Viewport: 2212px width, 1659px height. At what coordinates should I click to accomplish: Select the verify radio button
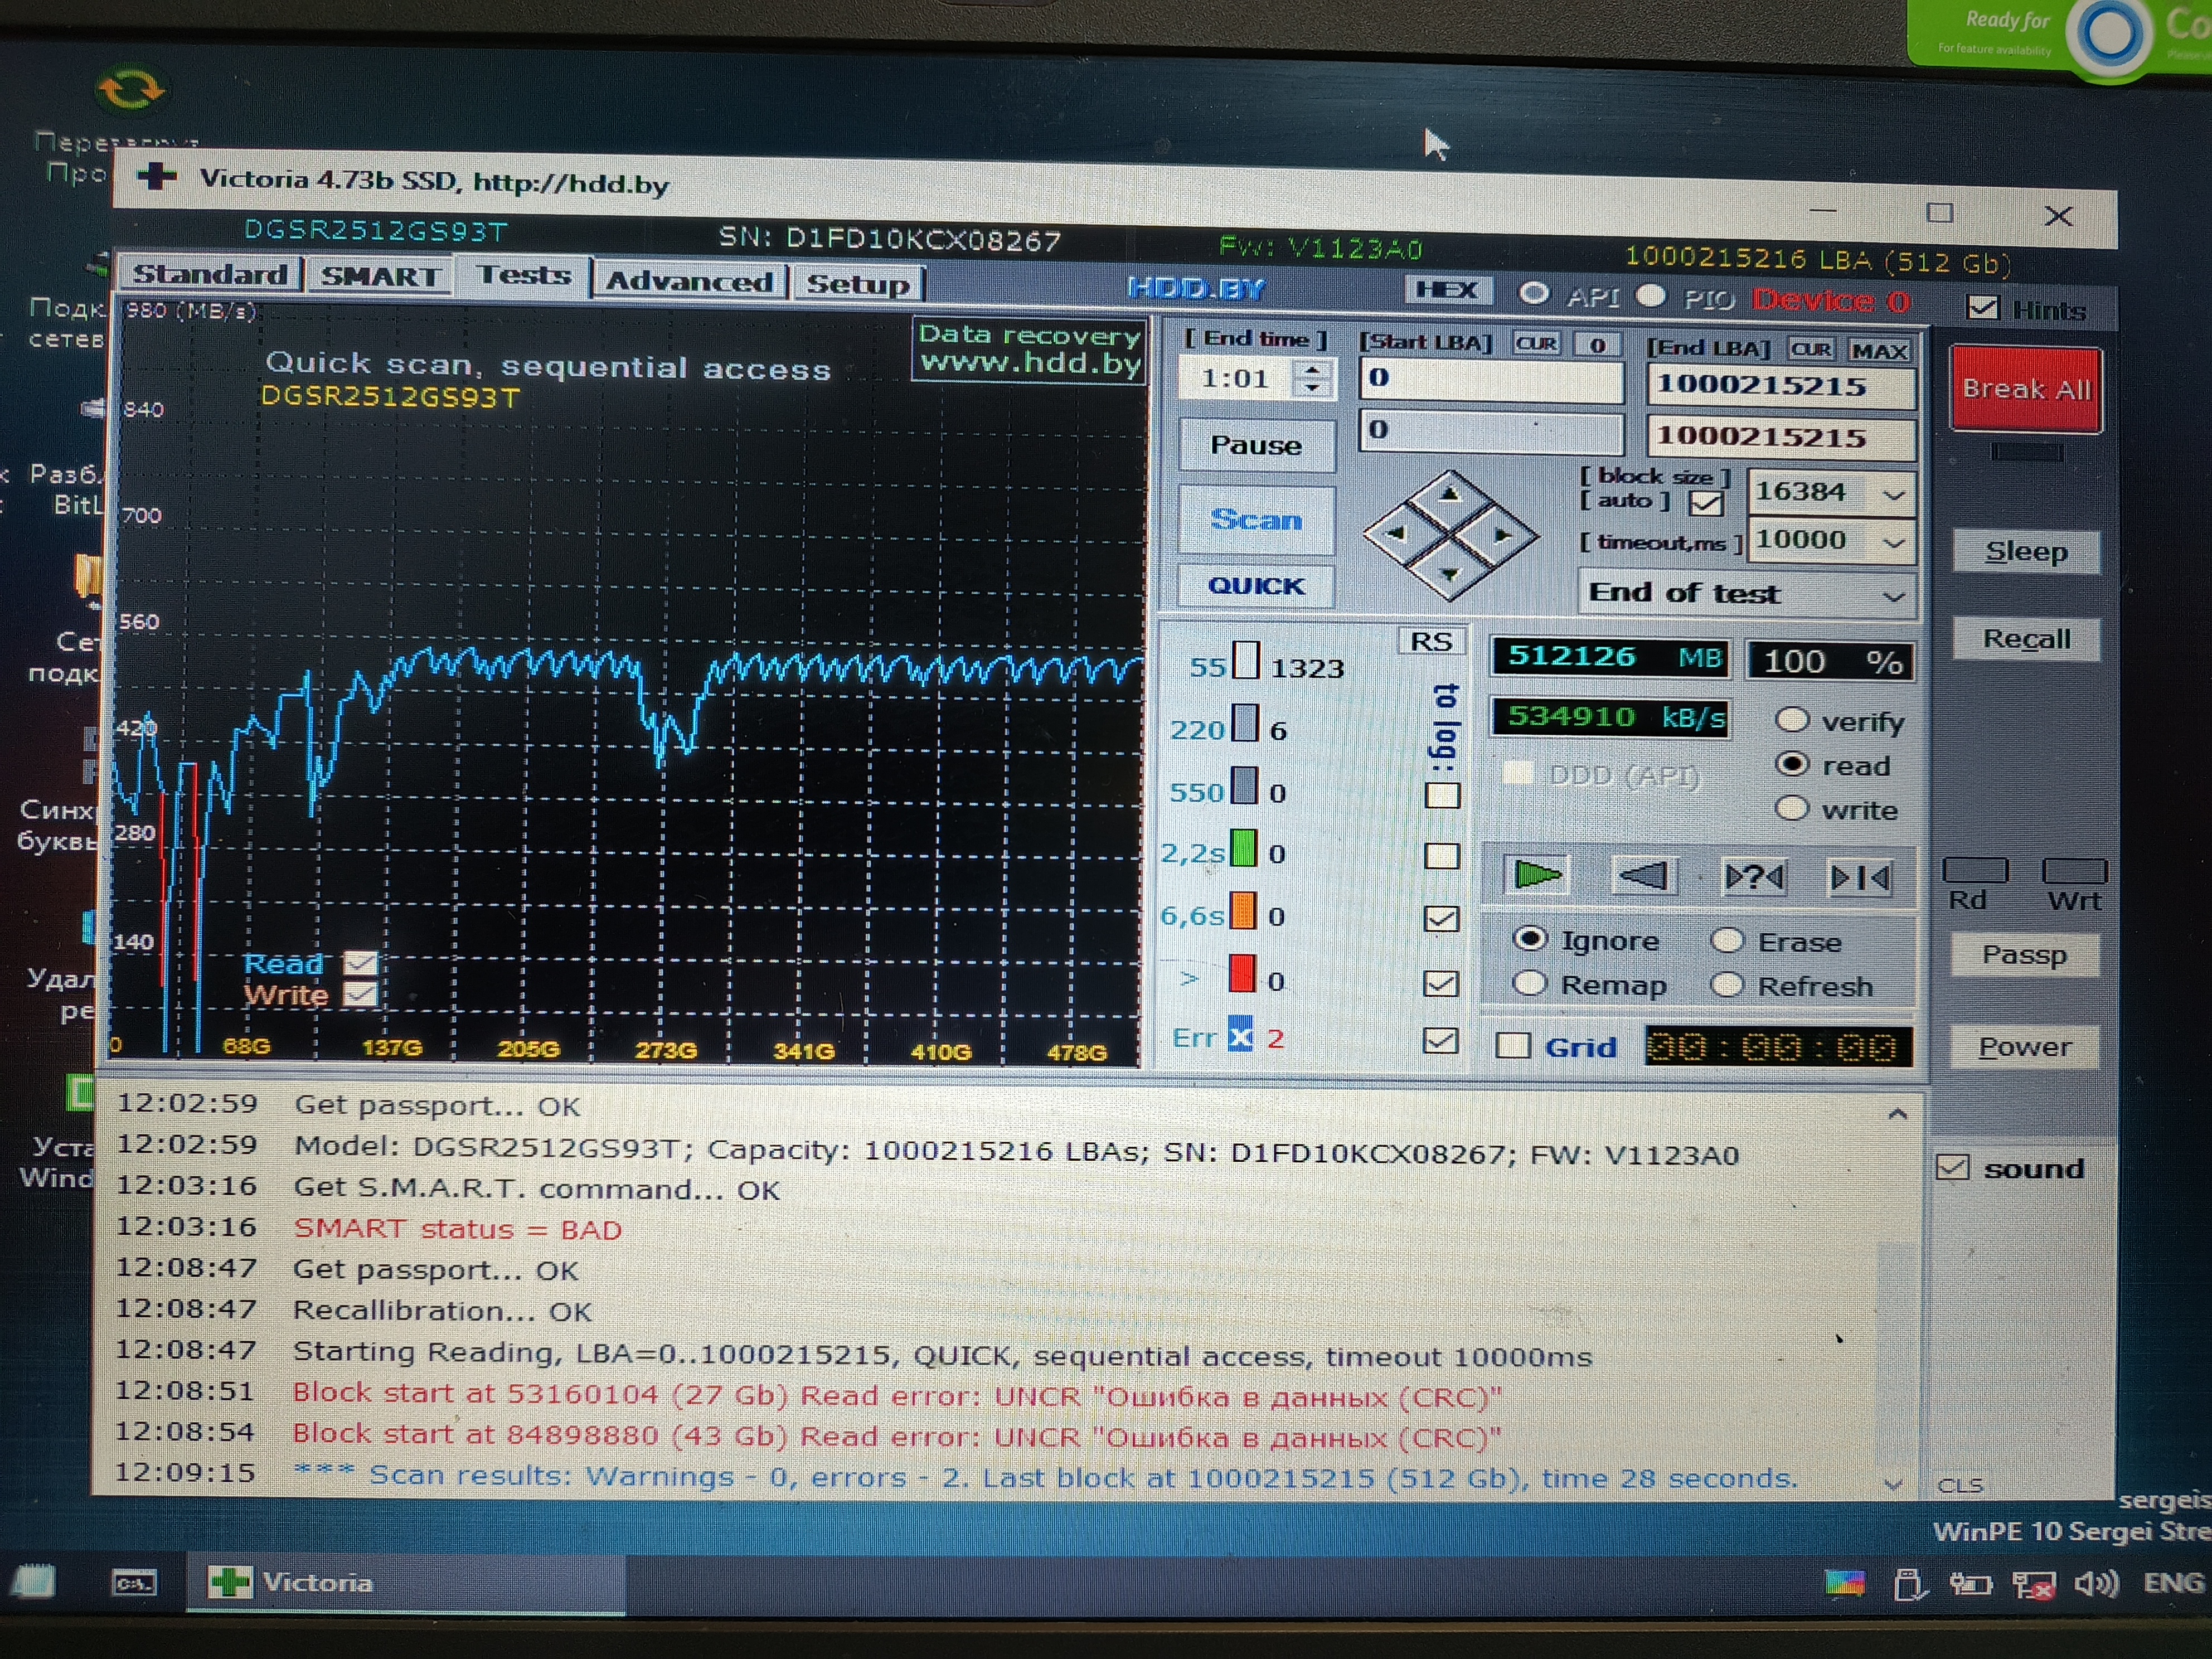tap(1792, 720)
